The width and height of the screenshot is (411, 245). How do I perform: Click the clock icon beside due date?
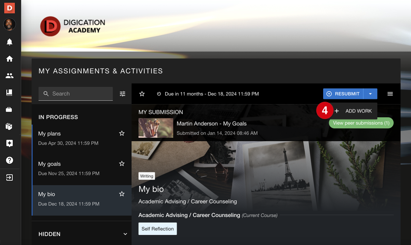click(159, 94)
